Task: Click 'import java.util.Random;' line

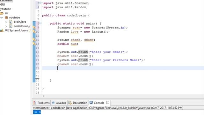Action: click(65, 7)
